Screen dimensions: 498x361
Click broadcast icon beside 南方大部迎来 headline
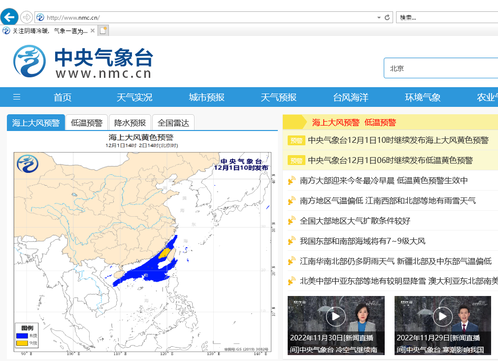coord(292,181)
